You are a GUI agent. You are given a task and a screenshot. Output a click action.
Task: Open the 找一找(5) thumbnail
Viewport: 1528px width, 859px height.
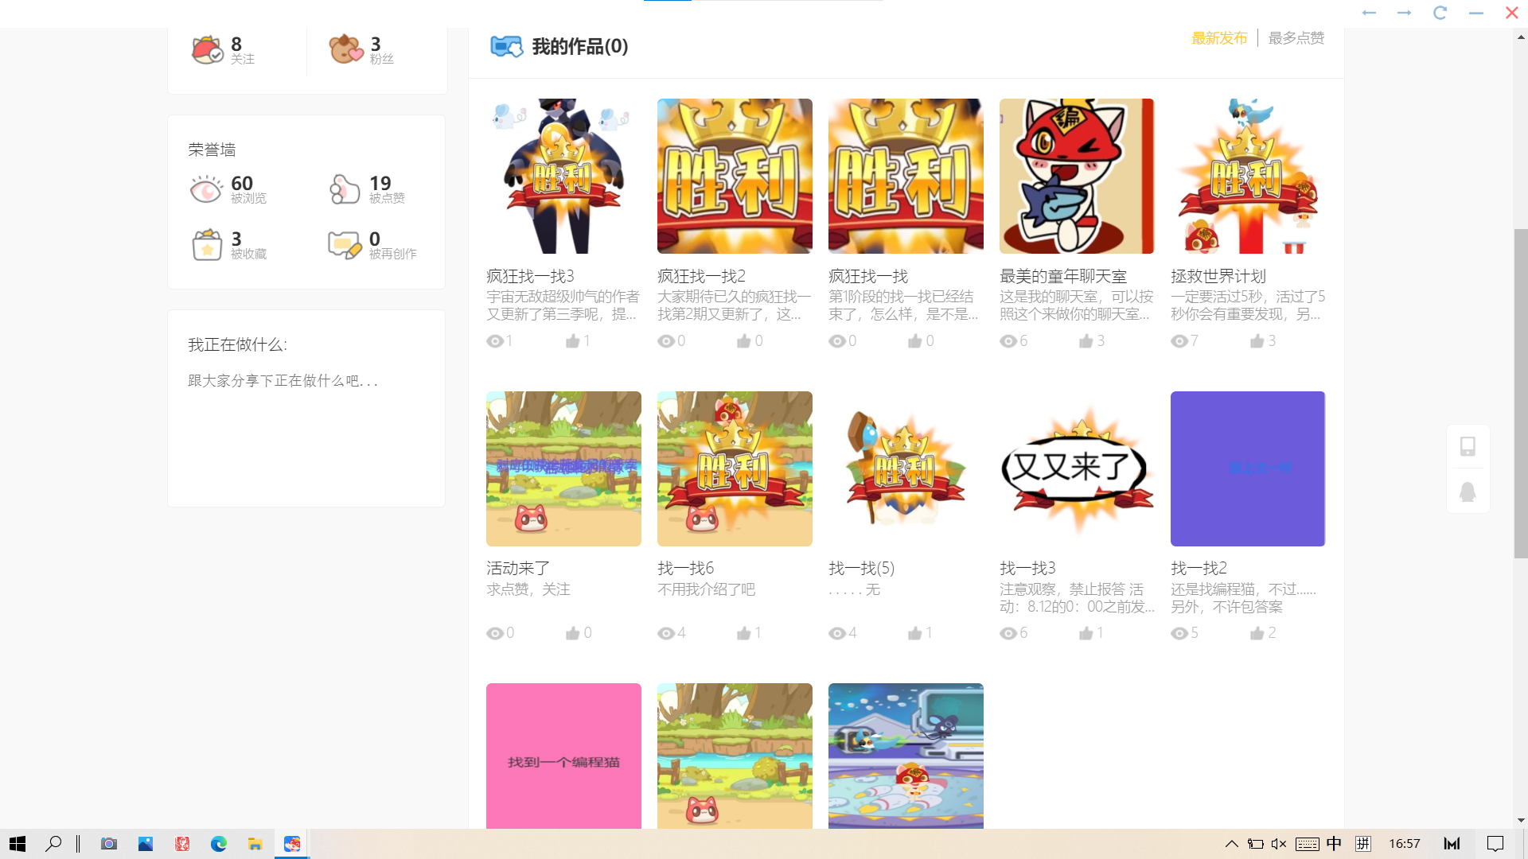[x=906, y=468]
